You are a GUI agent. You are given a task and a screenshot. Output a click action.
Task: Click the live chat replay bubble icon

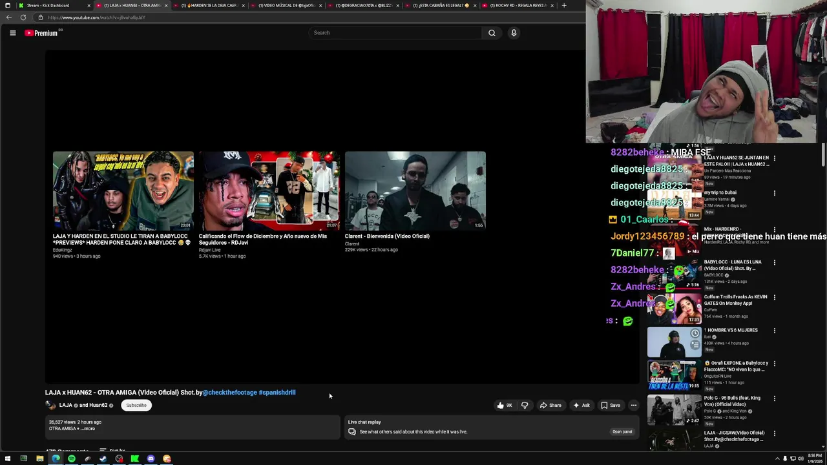[x=352, y=431]
